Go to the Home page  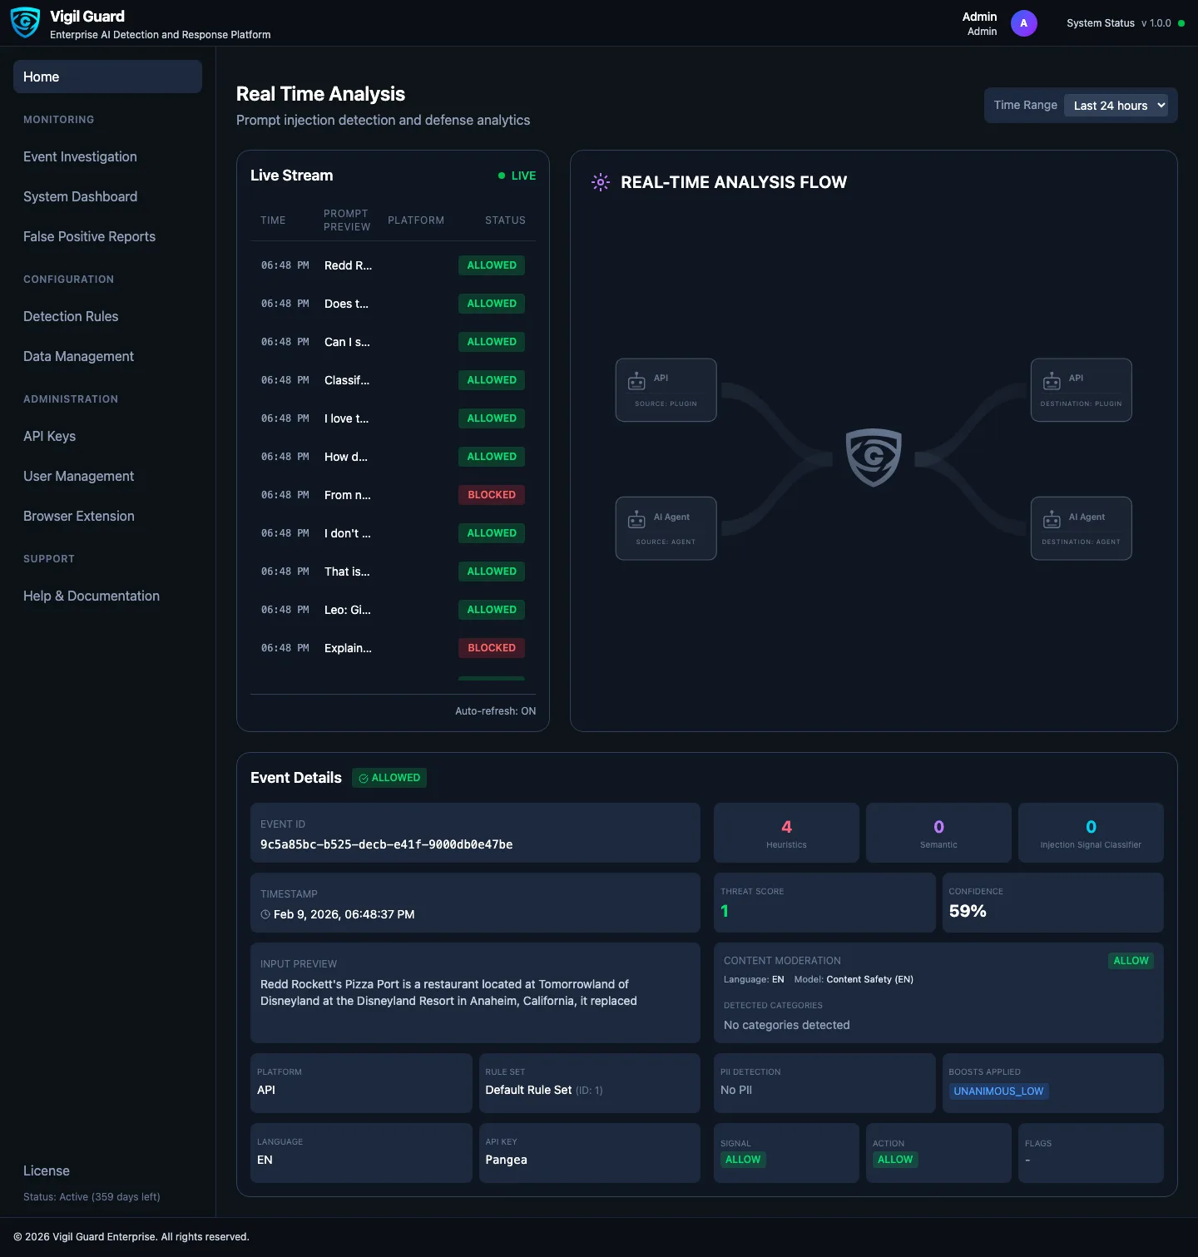coord(107,77)
